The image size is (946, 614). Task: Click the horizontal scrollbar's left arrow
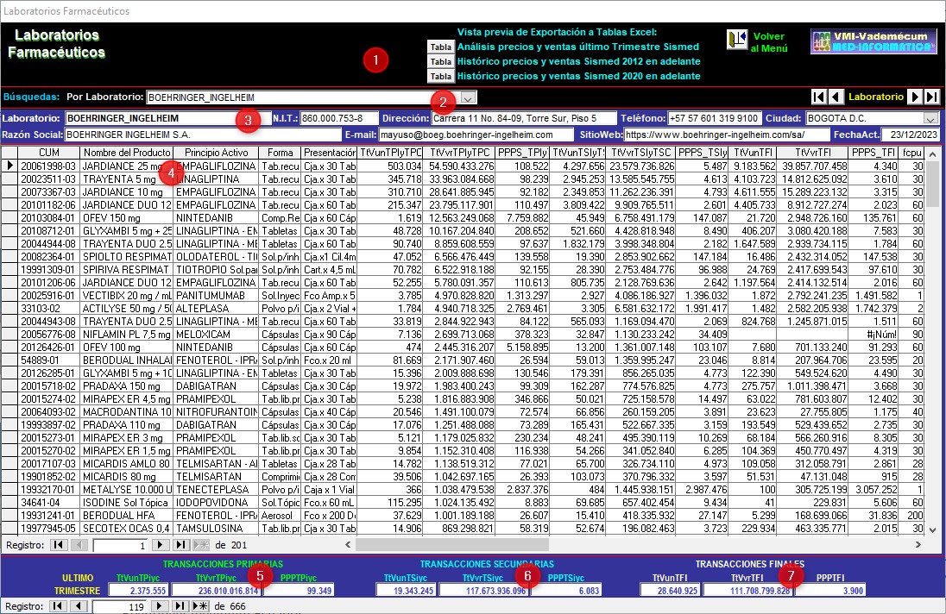[x=348, y=545]
